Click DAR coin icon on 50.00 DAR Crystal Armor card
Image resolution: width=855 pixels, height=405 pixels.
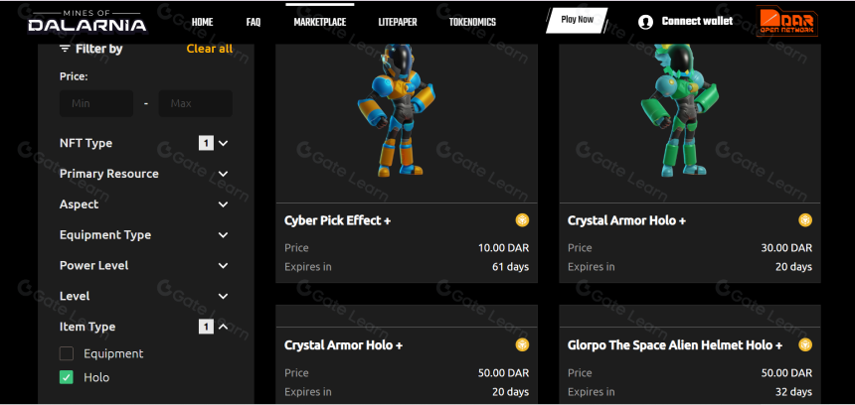(x=522, y=345)
